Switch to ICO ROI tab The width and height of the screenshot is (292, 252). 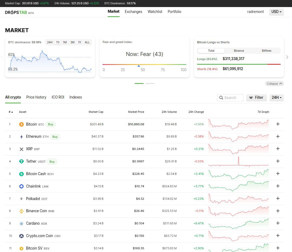[x=58, y=97]
